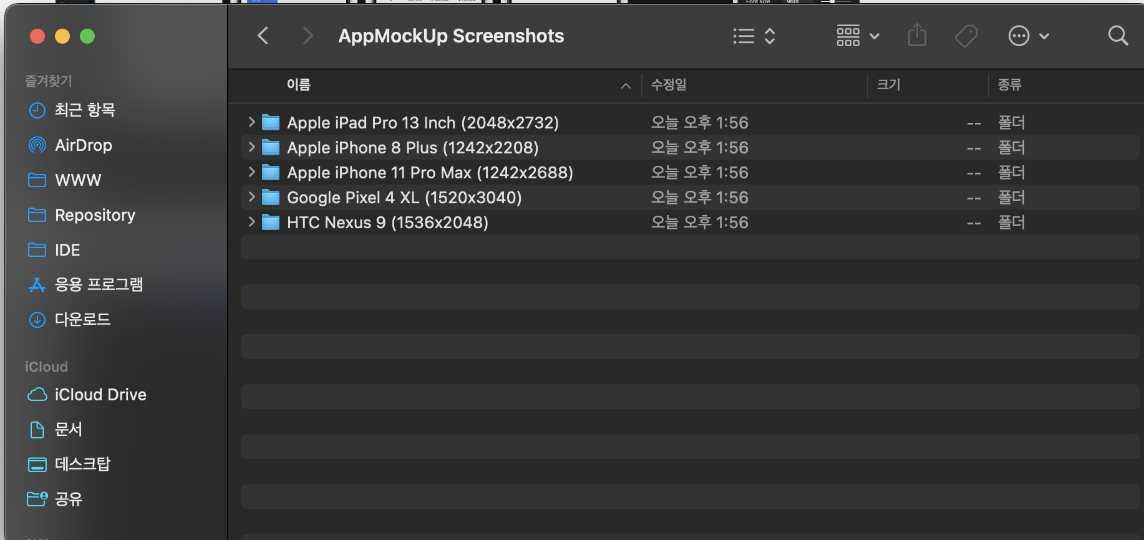Select row text Apple iPhone 8 Plus (1242x2208)
Viewport: 1144px width, 540px height.
click(412, 148)
